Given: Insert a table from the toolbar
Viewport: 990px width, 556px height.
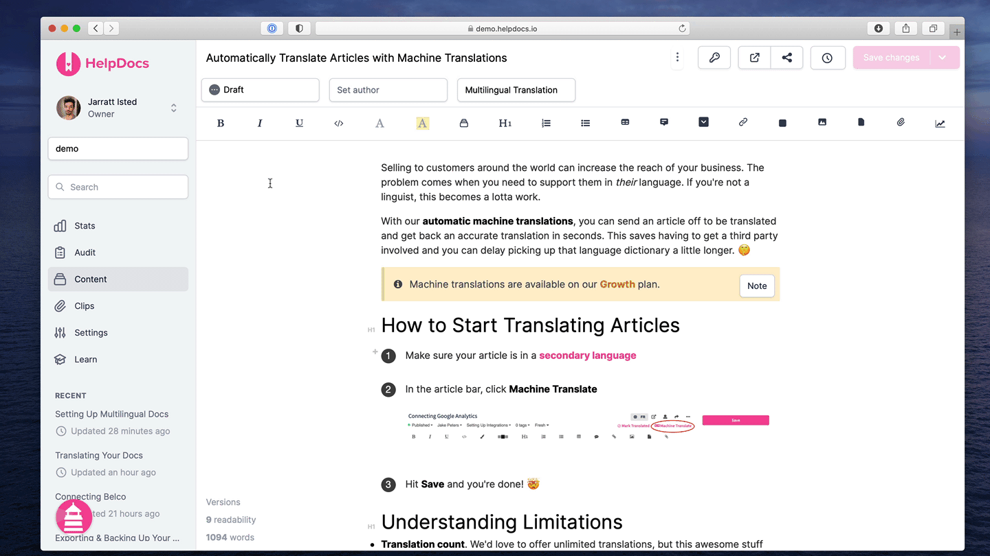Looking at the screenshot, I should 625,122.
